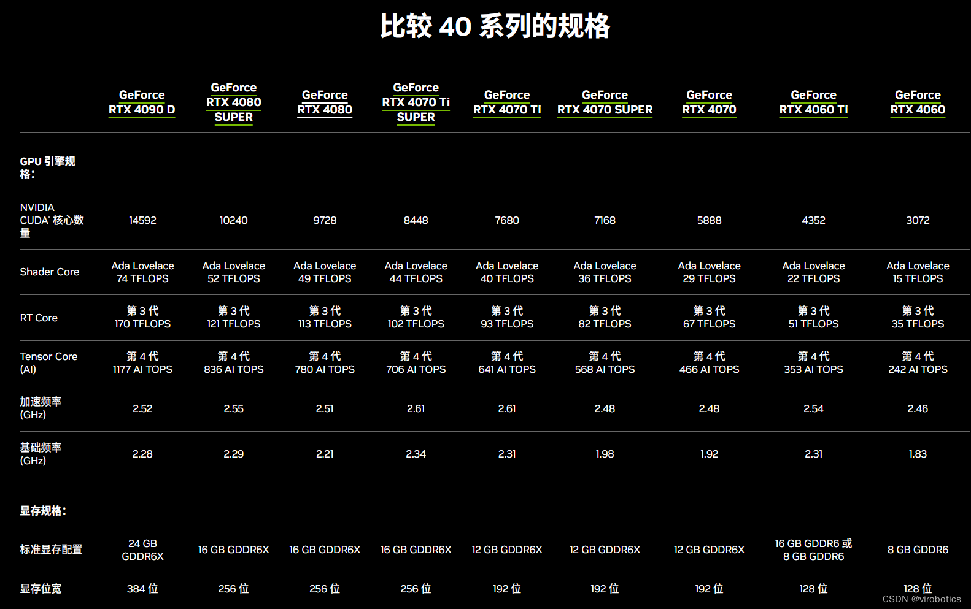Select CUDA core value 3072
971x609 pixels.
coord(918,220)
